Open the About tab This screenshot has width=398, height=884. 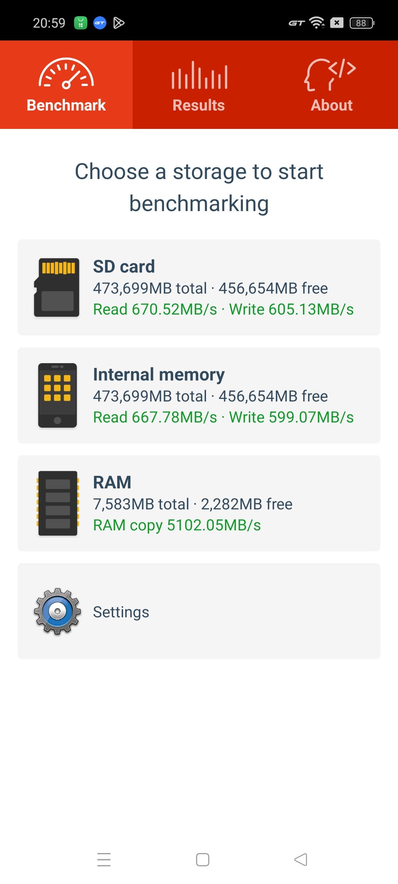point(332,105)
